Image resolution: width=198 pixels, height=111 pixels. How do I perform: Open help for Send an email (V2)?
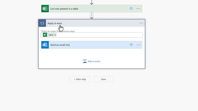pos(131,45)
